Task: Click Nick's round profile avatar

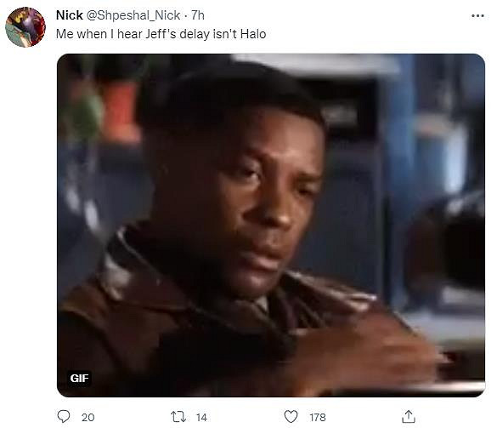Action: coord(25,27)
